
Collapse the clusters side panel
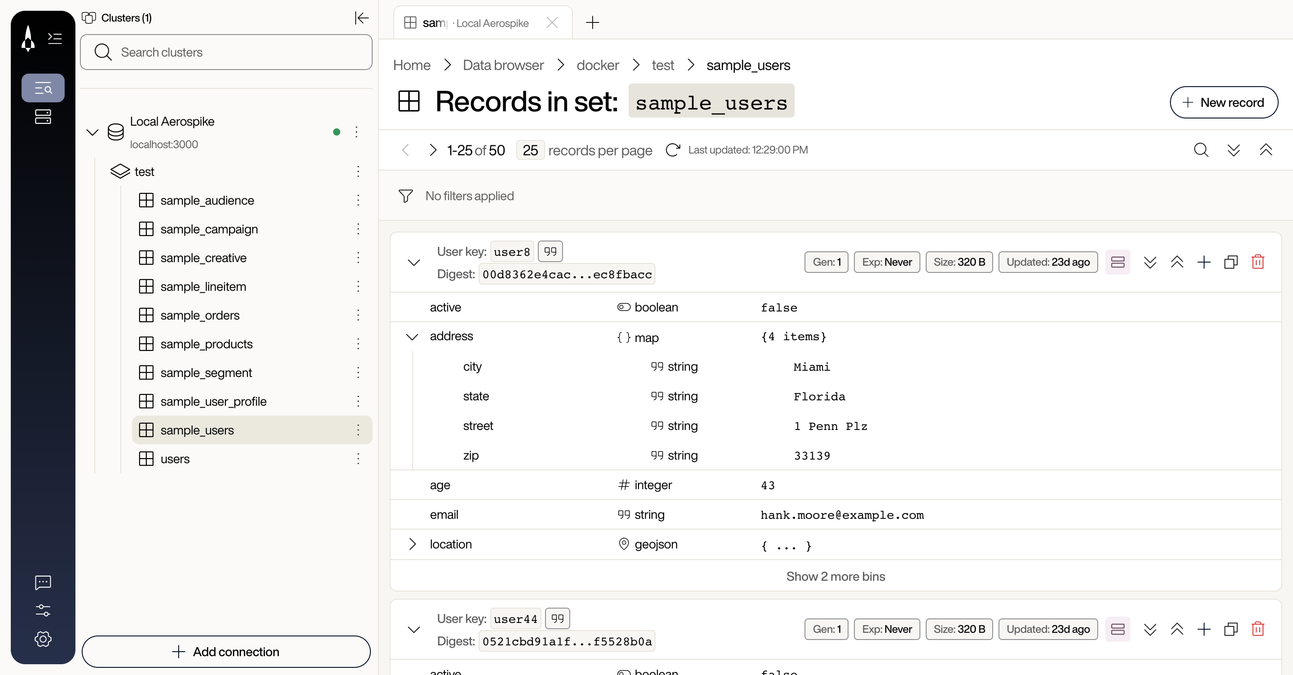361,18
